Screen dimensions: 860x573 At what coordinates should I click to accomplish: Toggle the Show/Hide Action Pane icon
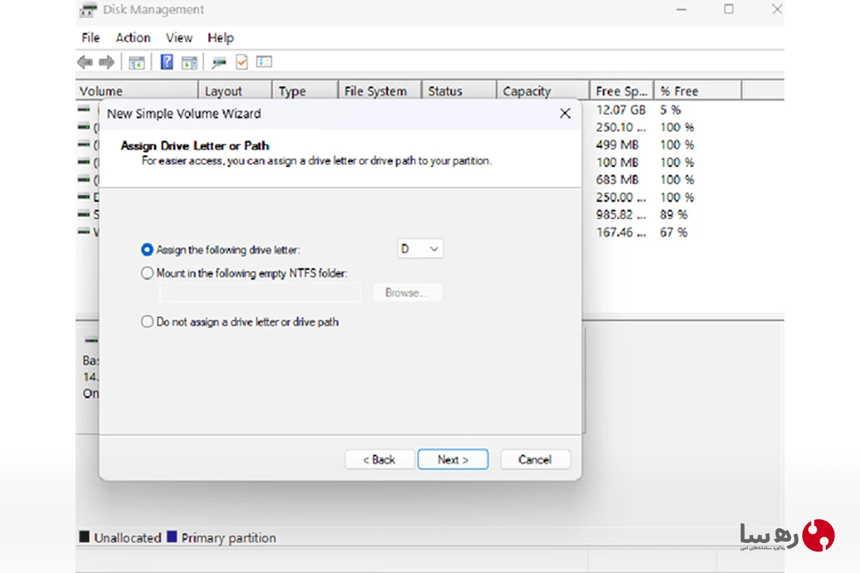(189, 63)
